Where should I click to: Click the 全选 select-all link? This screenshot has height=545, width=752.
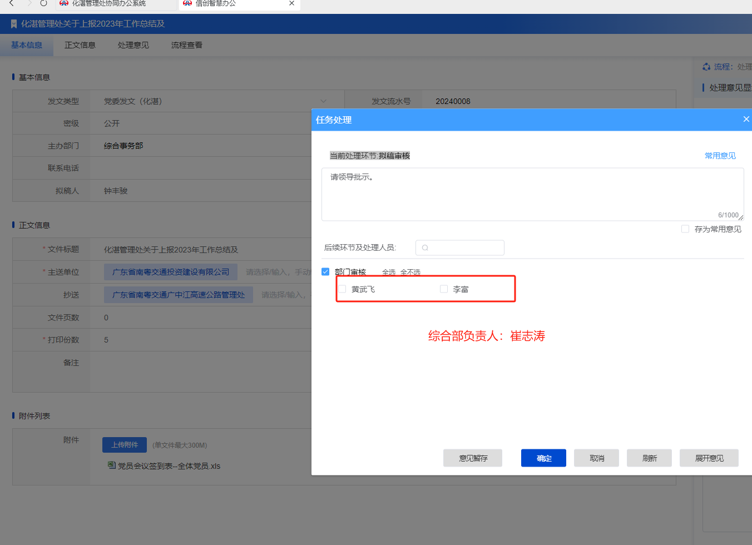pos(389,272)
